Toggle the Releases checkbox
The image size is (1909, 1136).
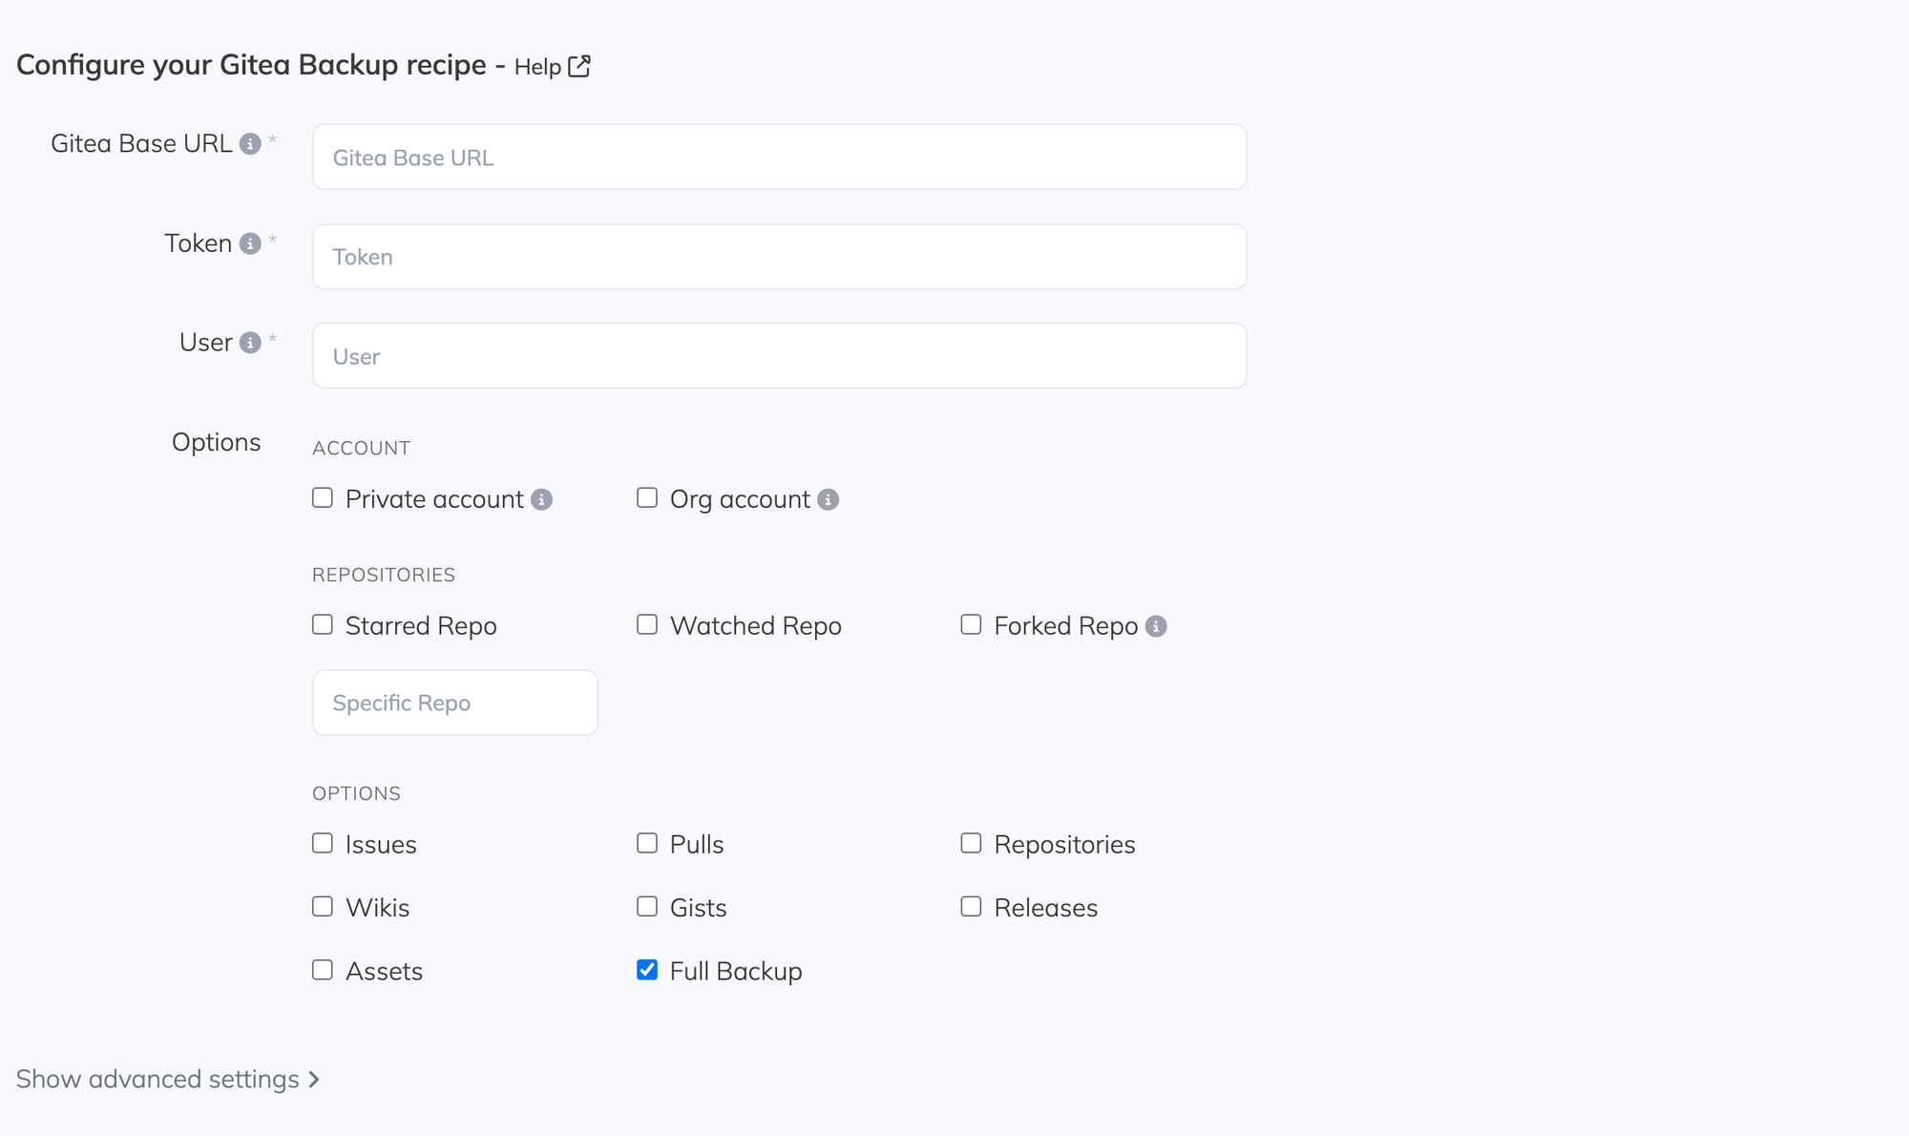[x=971, y=907]
